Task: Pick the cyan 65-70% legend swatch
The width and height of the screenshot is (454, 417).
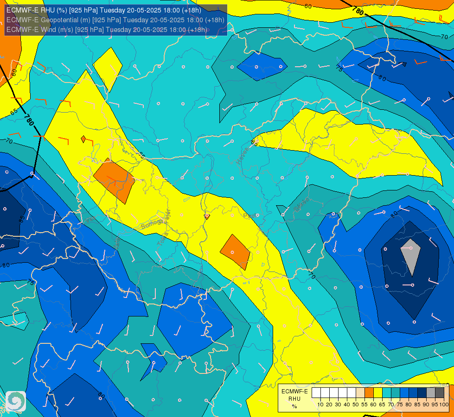Action: [x=387, y=393]
